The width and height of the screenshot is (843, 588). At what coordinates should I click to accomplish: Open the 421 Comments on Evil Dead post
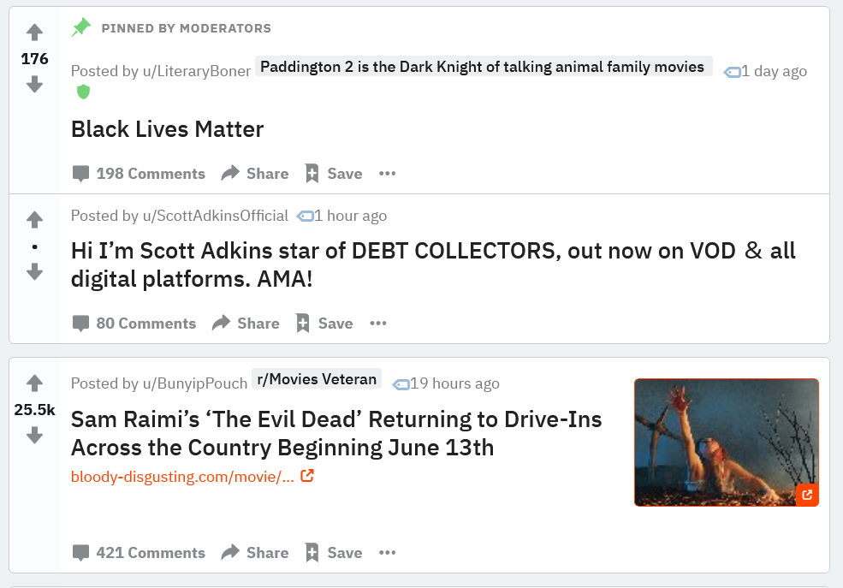coord(140,553)
